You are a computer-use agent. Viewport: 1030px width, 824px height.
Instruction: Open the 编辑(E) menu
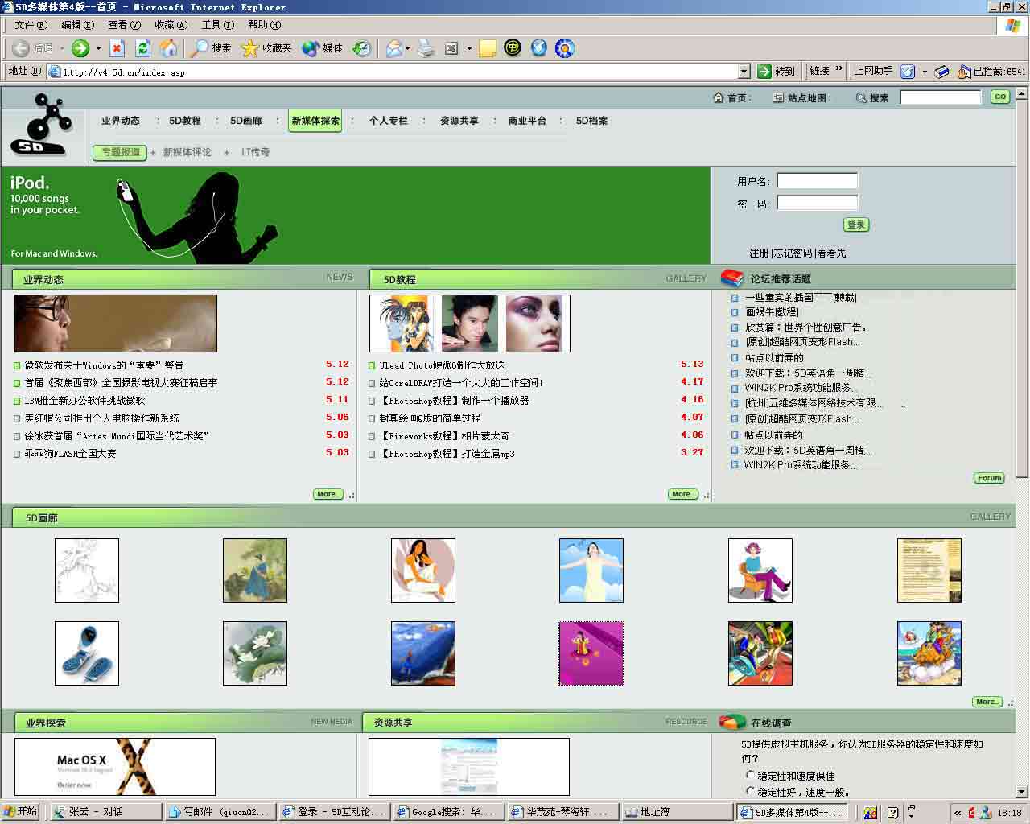point(77,25)
